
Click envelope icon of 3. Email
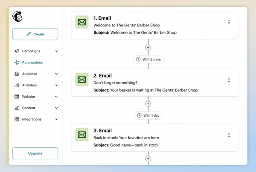pyautogui.click(x=82, y=135)
